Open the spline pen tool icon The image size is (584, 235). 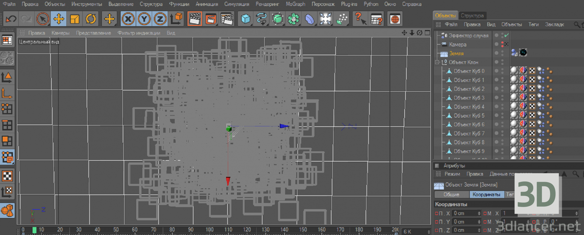(262, 19)
